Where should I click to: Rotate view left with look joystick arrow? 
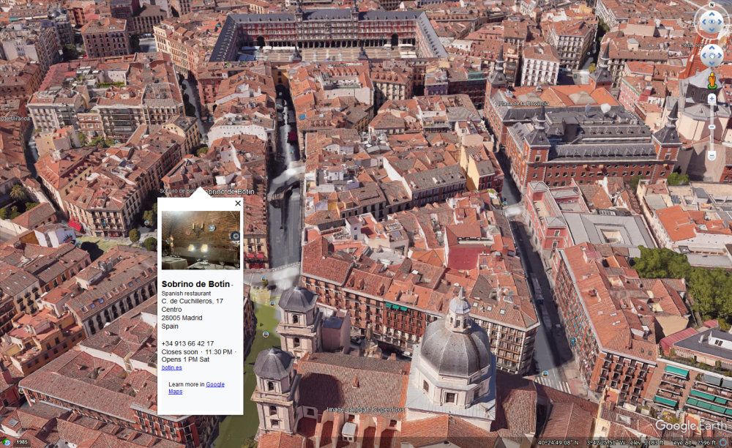tap(702, 21)
